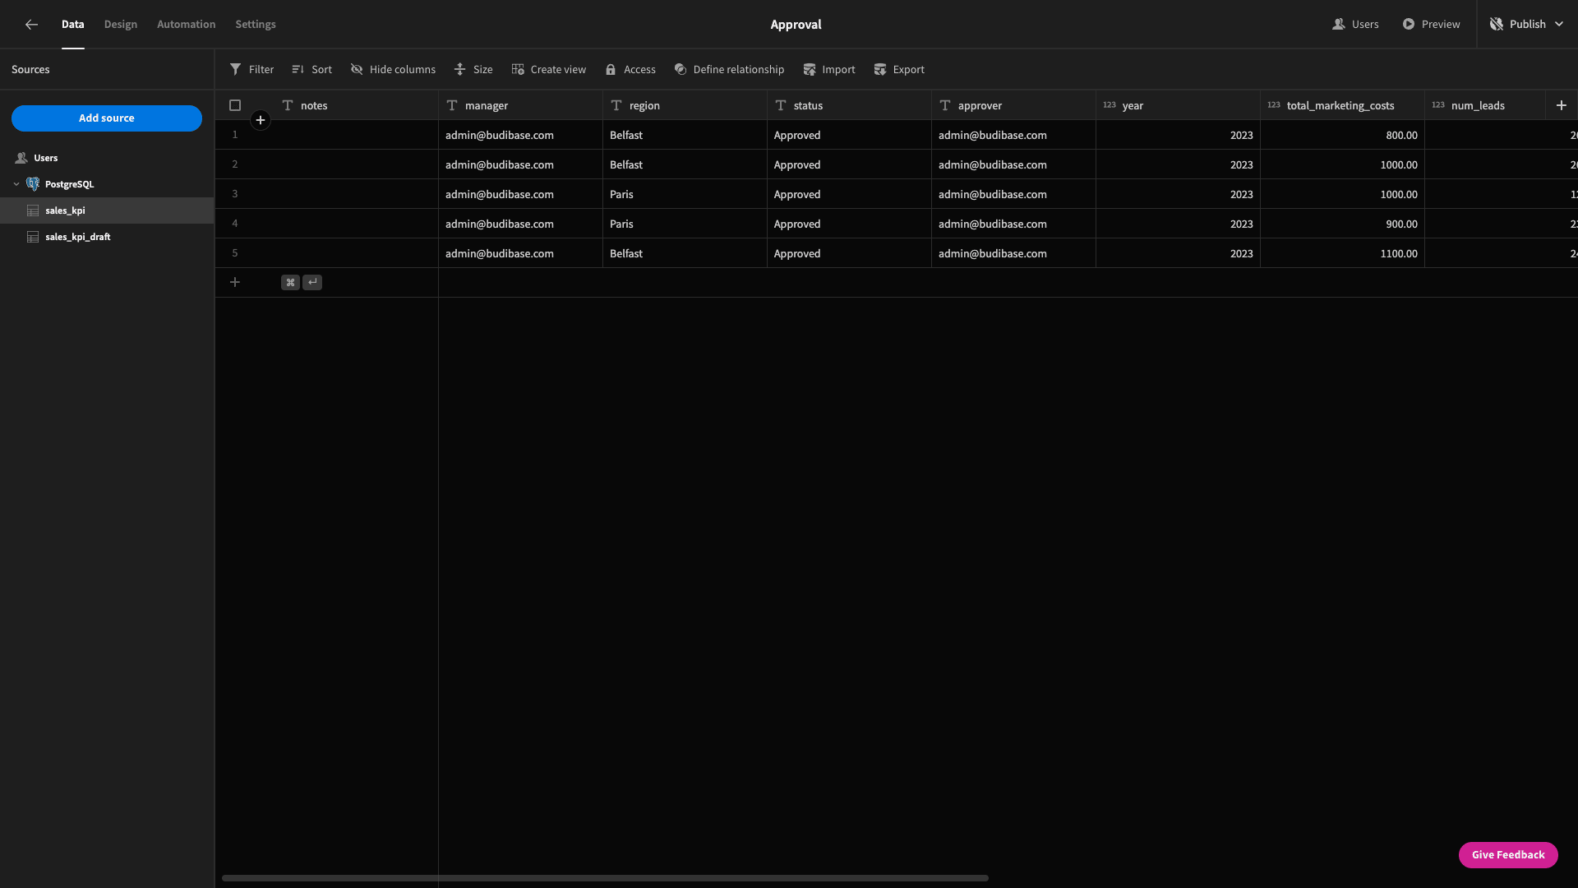This screenshot has width=1578, height=888.
Task: Open row Size settings
Action: pyautogui.click(x=473, y=70)
